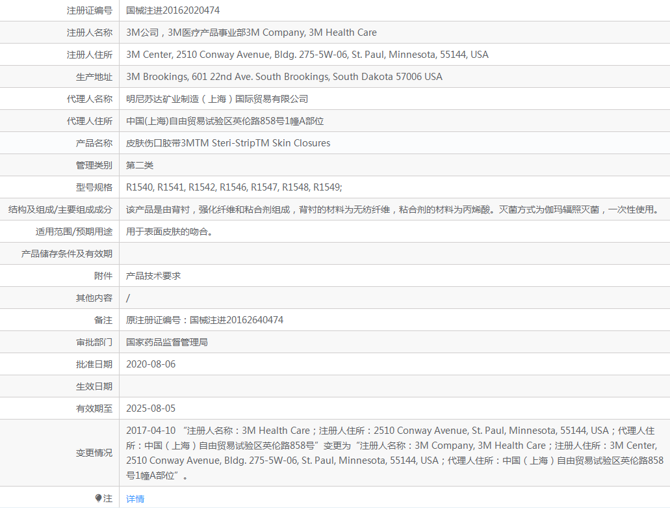This screenshot has width=670, height=508.
Task: Click the 结构及组成/主要组成成分 label
Action: click(60, 209)
